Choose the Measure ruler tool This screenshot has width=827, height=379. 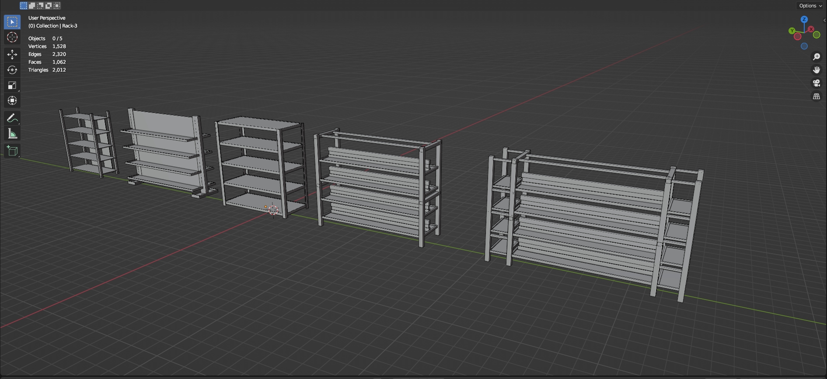(12, 134)
